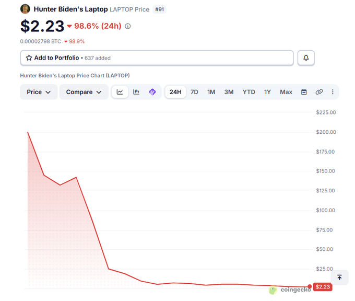355x301 pixels.
Task: Click the $75.00 axis label
Action: click(x=324, y=230)
